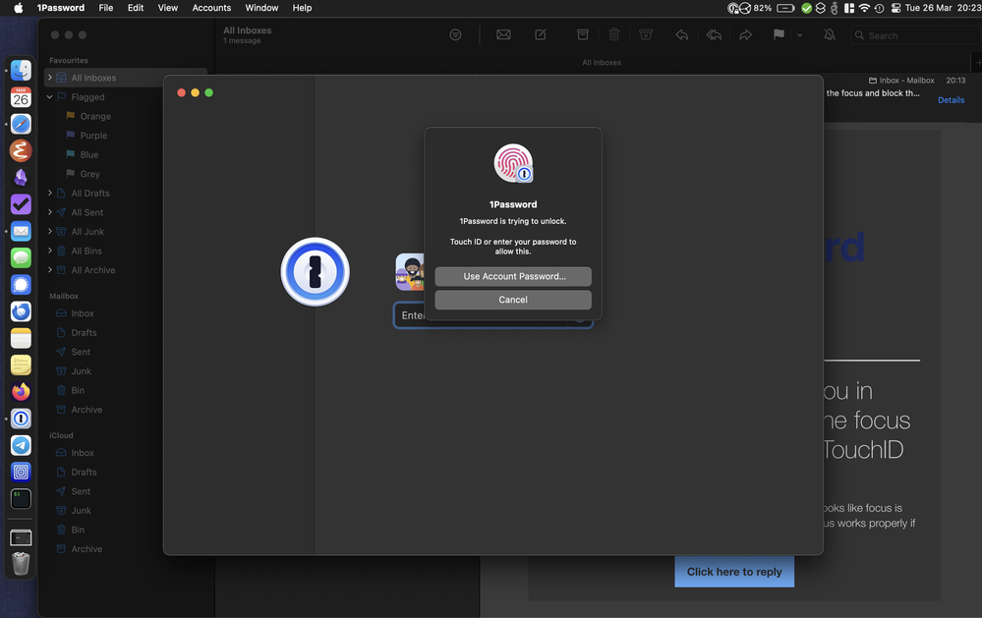Click the Archive box icon in toolbar

pyautogui.click(x=582, y=35)
